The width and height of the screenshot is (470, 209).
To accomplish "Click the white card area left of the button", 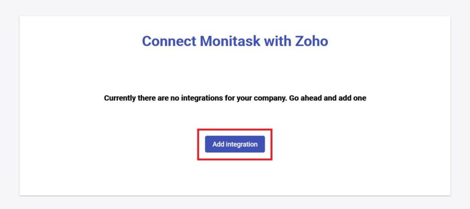I will pos(115,144).
